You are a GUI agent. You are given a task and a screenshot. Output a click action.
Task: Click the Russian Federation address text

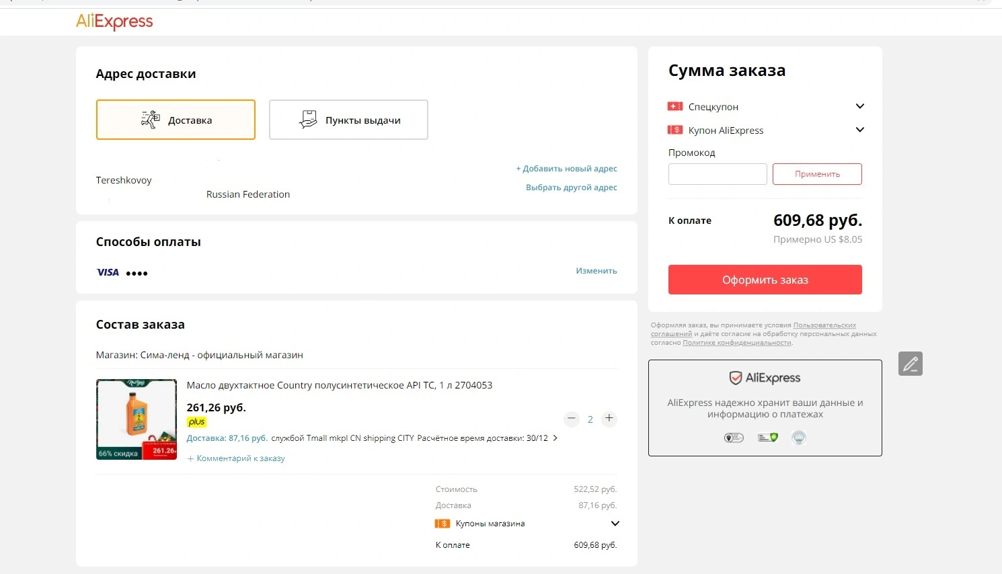tap(248, 194)
